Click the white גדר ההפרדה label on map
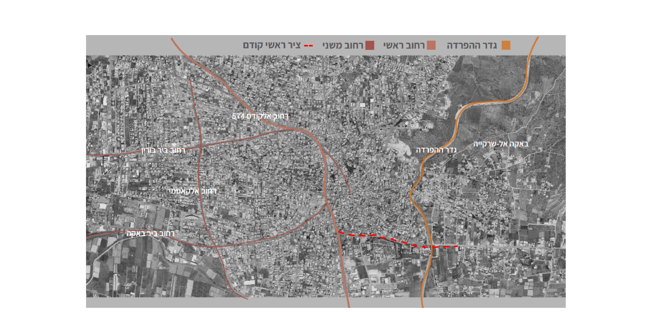This screenshot has width=669, height=312. (x=436, y=150)
